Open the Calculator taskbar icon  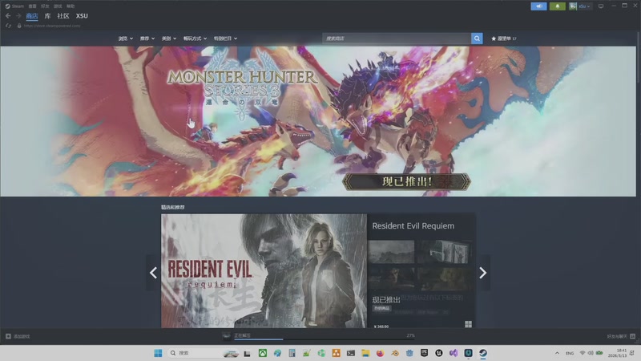click(292, 353)
